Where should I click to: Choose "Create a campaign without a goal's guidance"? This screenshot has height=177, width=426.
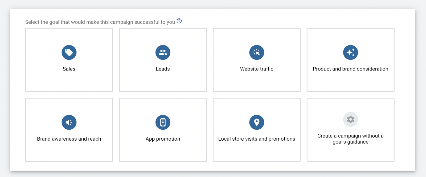coord(350,139)
